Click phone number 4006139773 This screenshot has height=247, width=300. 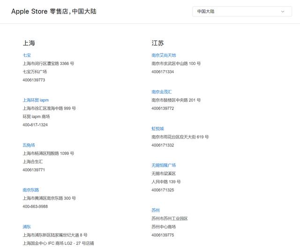tap(34, 80)
